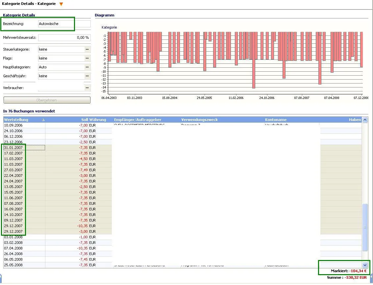
Task: Open the orange Kategorie Details dropdown arrow
Action: 61,4
